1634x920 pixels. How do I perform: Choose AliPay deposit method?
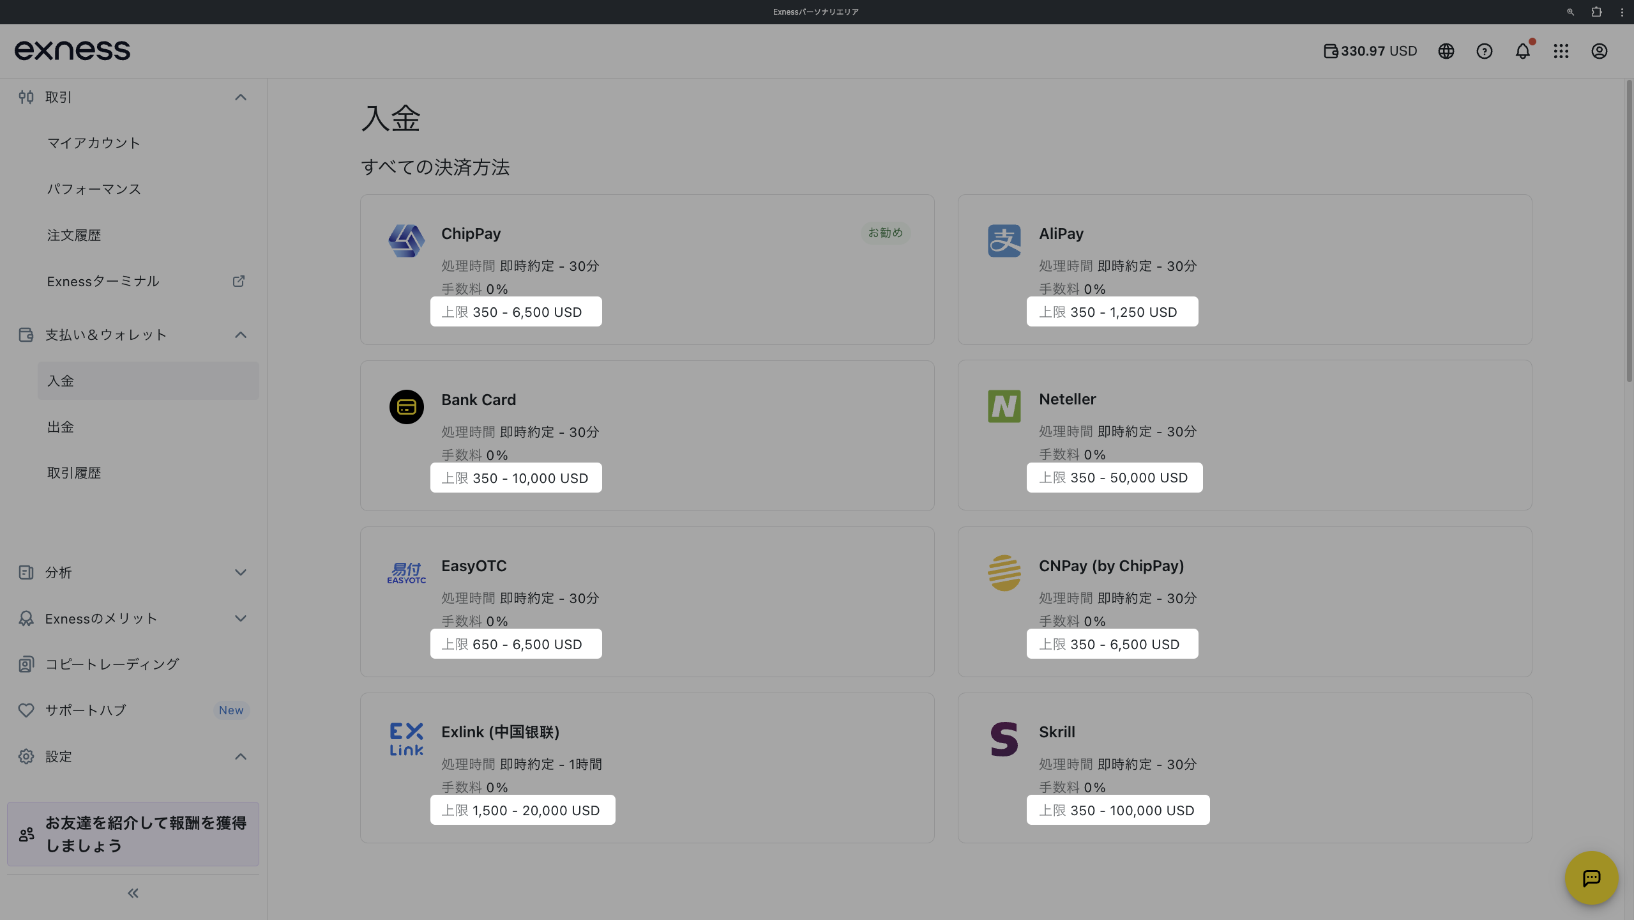click(x=1244, y=270)
